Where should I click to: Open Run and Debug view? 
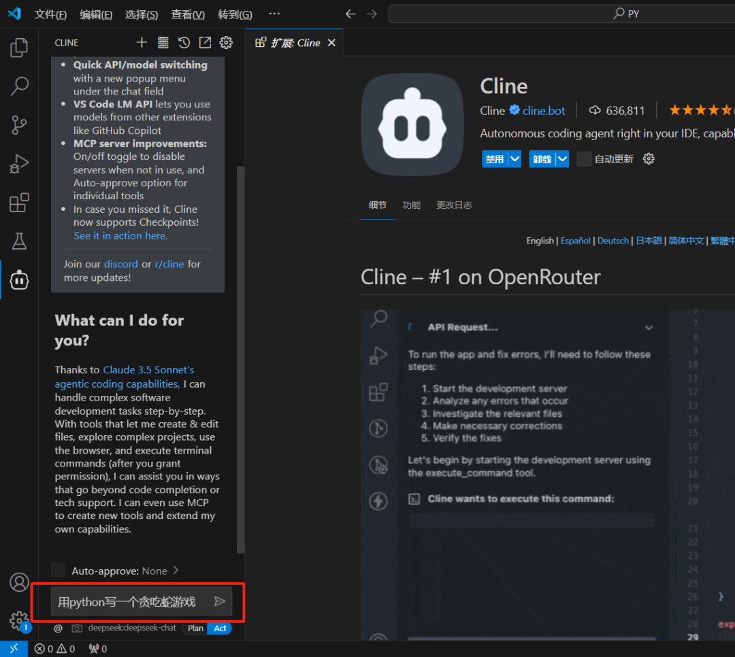tap(19, 164)
